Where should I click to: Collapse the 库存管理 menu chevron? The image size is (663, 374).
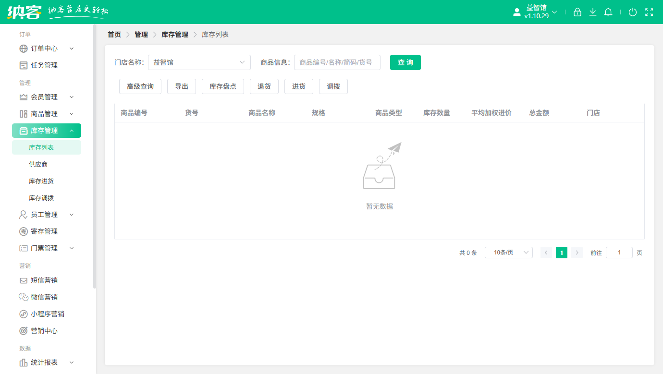[x=72, y=130]
